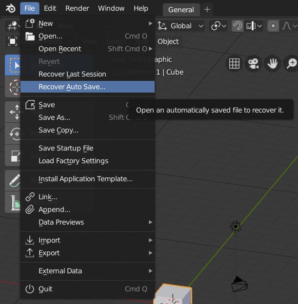Viewport: 298px width, 304px height.
Task: Open the Help menu
Action: (141, 8)
